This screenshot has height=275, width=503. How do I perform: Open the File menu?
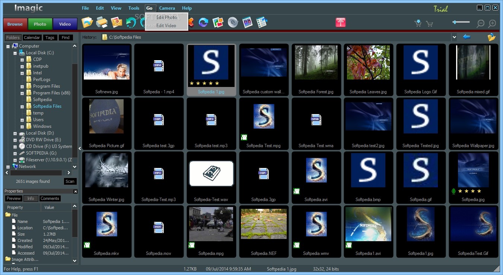(85, 8)
